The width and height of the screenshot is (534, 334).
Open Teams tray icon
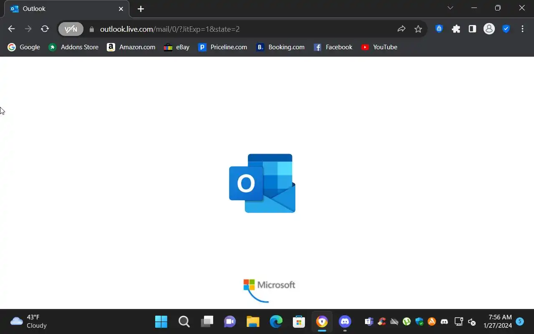click(x=369, y=321)
